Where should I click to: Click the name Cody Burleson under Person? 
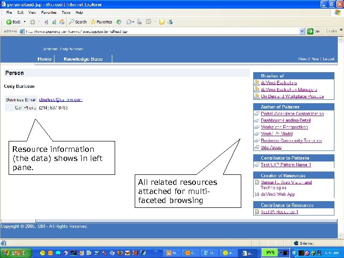(x=19, y=86)
